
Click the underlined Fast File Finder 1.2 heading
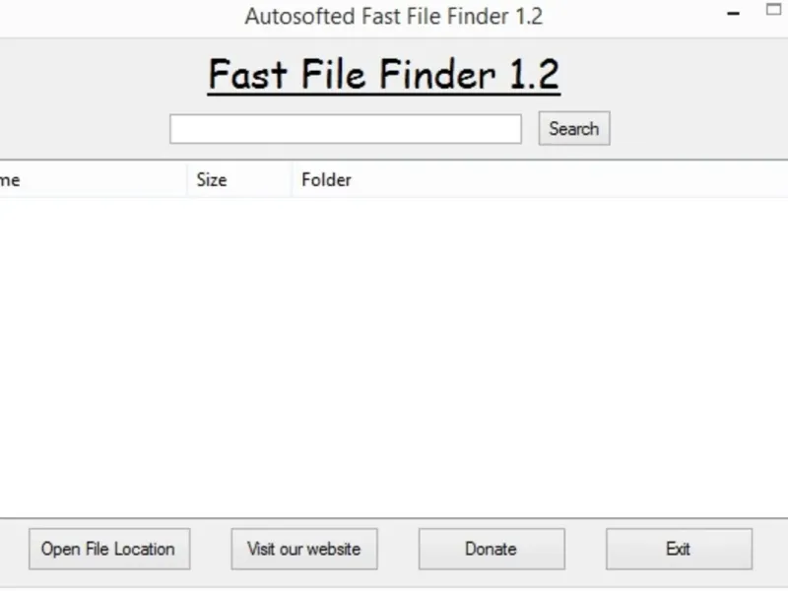tap(383, 76)
